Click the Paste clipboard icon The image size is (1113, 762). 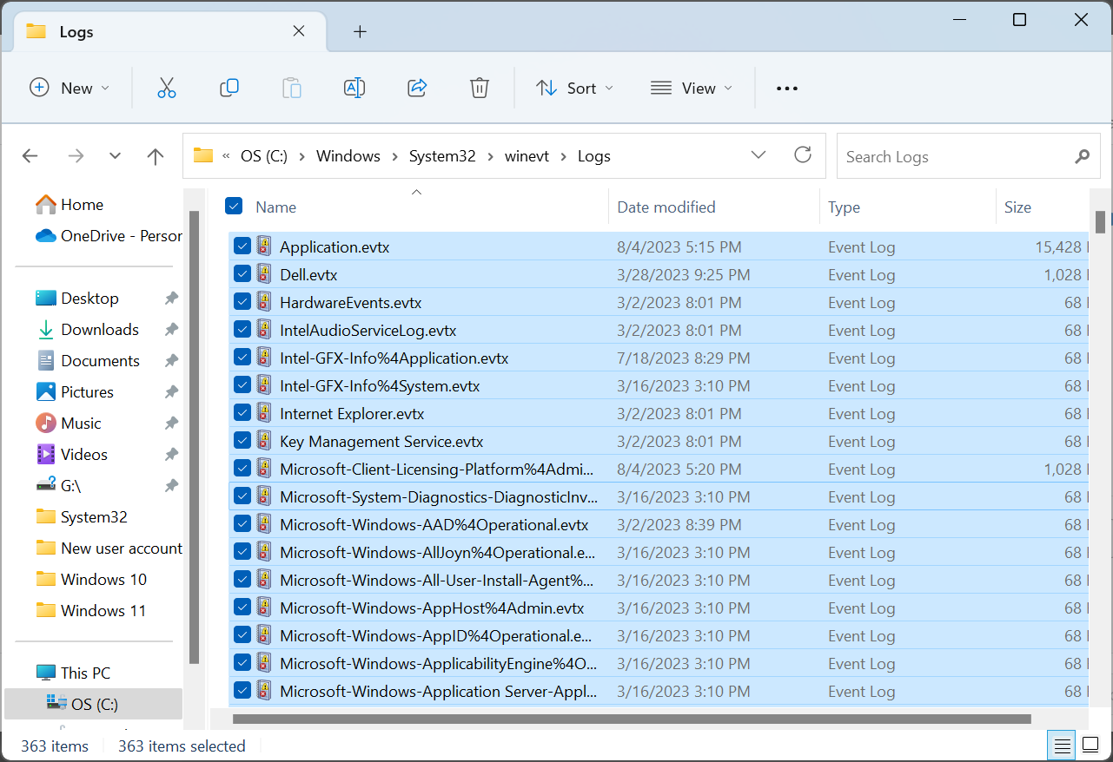coord(292,88)
